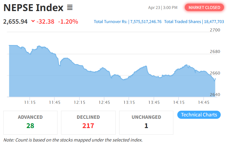Click the red down-arrow change indicator
Image resolution: width=227 pixels, height=149 pixels.
point(33,21)
